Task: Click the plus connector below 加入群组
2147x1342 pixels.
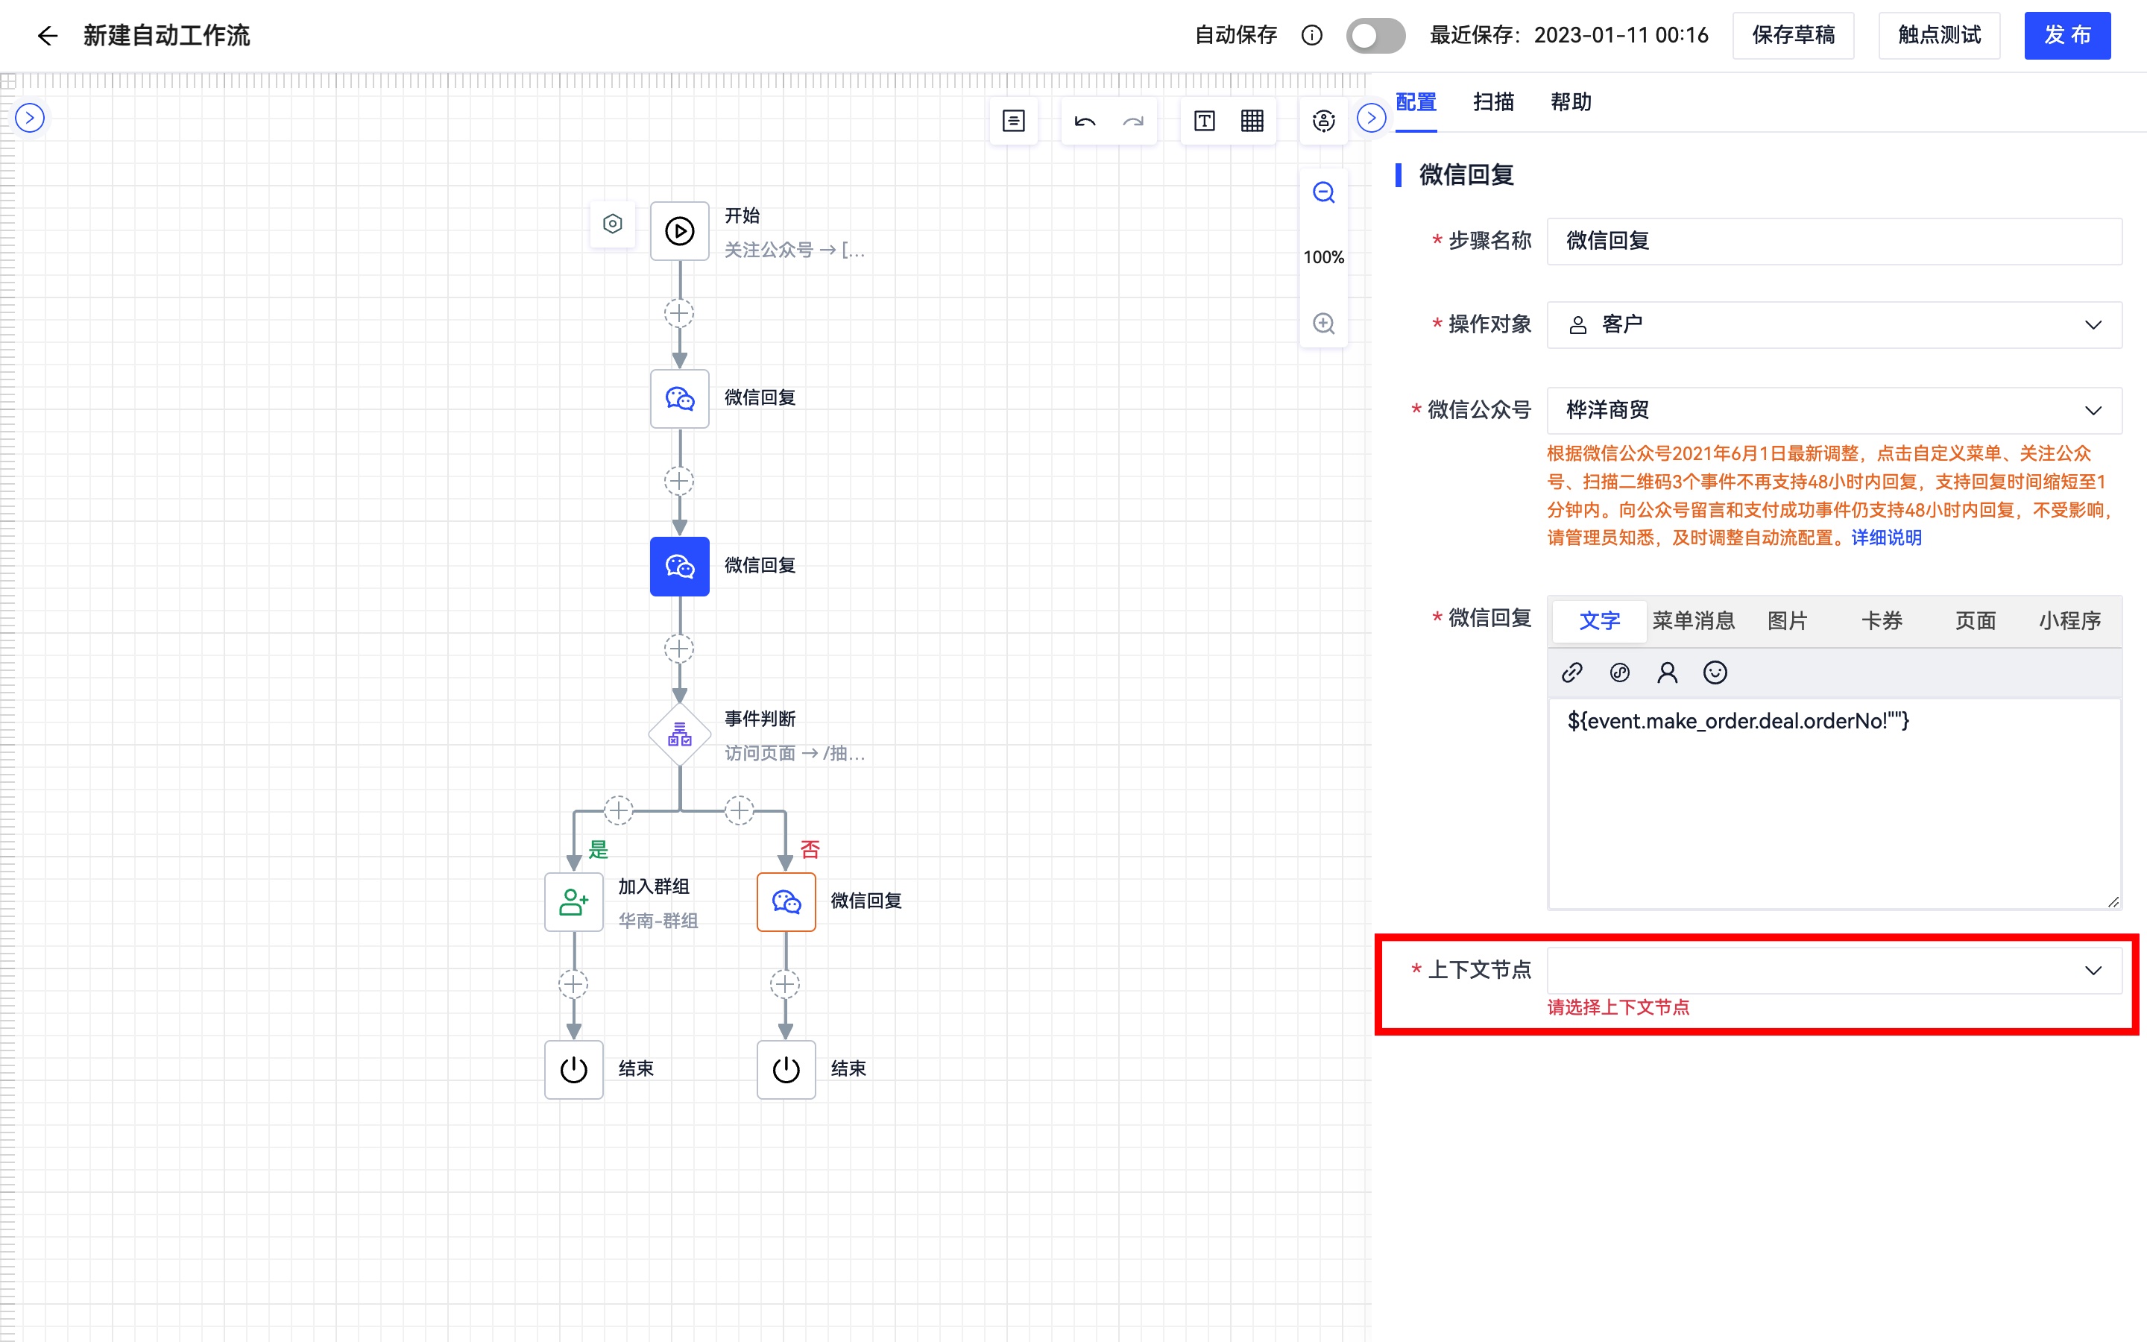Action: pos(573,984)
